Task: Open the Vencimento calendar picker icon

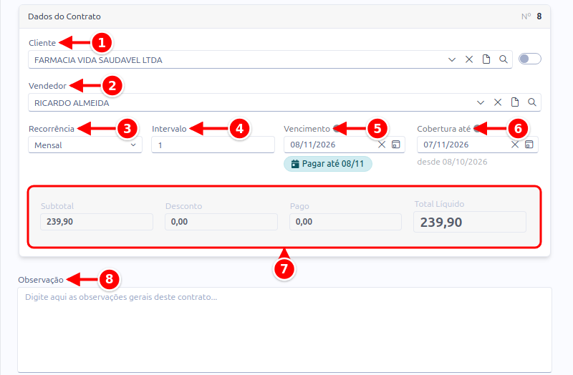Action: pyautogui.click(x=396, y=145)
